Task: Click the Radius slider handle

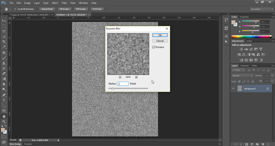Action: (113, 88)
